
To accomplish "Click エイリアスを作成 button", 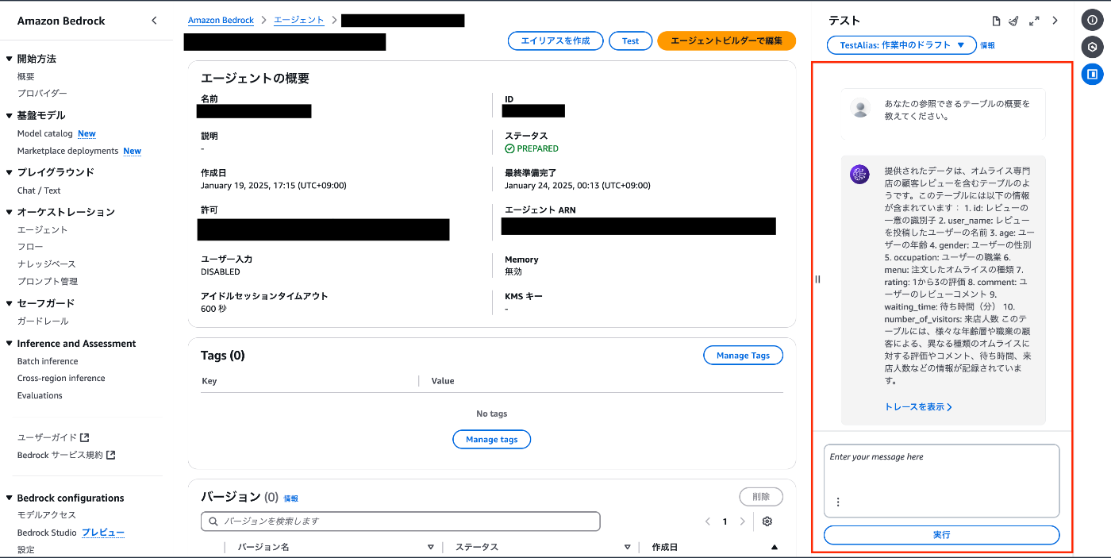I will [555, 41].
